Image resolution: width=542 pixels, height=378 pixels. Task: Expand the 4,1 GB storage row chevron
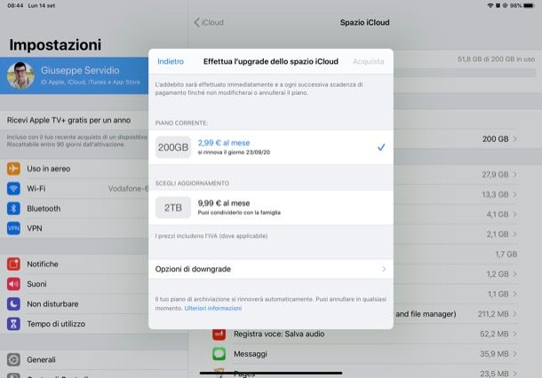[x=514, y=215]
